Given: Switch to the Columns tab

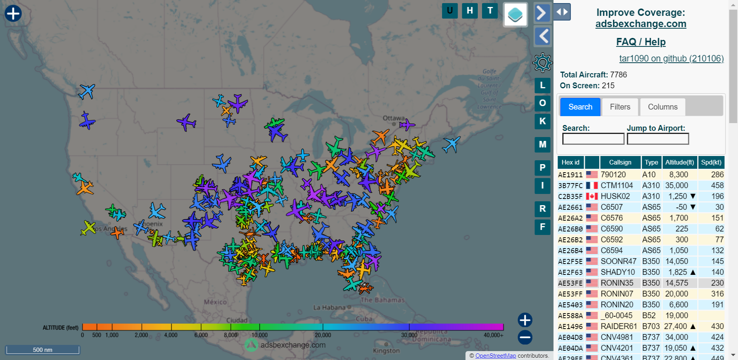Looking at the screenshot, I should point(663,107).
